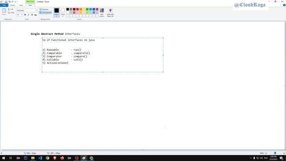Redo the last undone action
The width and height of the screenshot is (286, 161).
[13, 2]
